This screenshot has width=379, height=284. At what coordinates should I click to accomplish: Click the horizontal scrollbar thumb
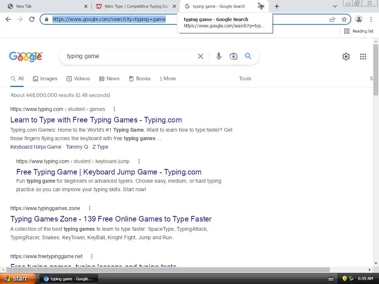(x=168, y=270)
